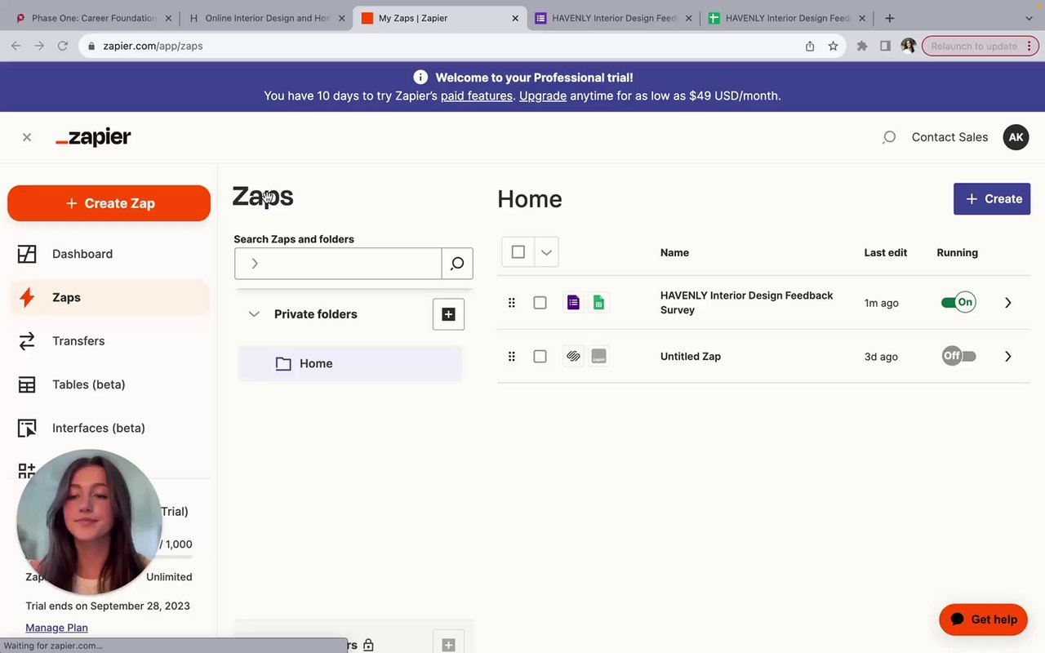Image resolution: width=1045 pixels, height=653 pixels.
Task: Switch to HAVENLY Google Forms tab
Action: [x=614, y=18]
